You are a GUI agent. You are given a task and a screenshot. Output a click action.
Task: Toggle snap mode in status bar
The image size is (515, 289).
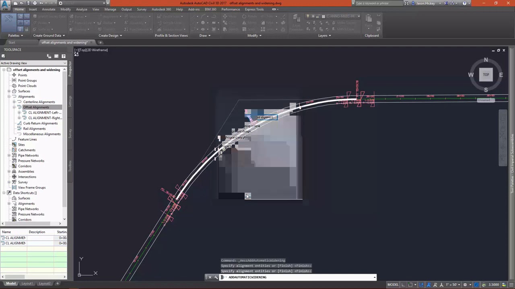point(410,285)
